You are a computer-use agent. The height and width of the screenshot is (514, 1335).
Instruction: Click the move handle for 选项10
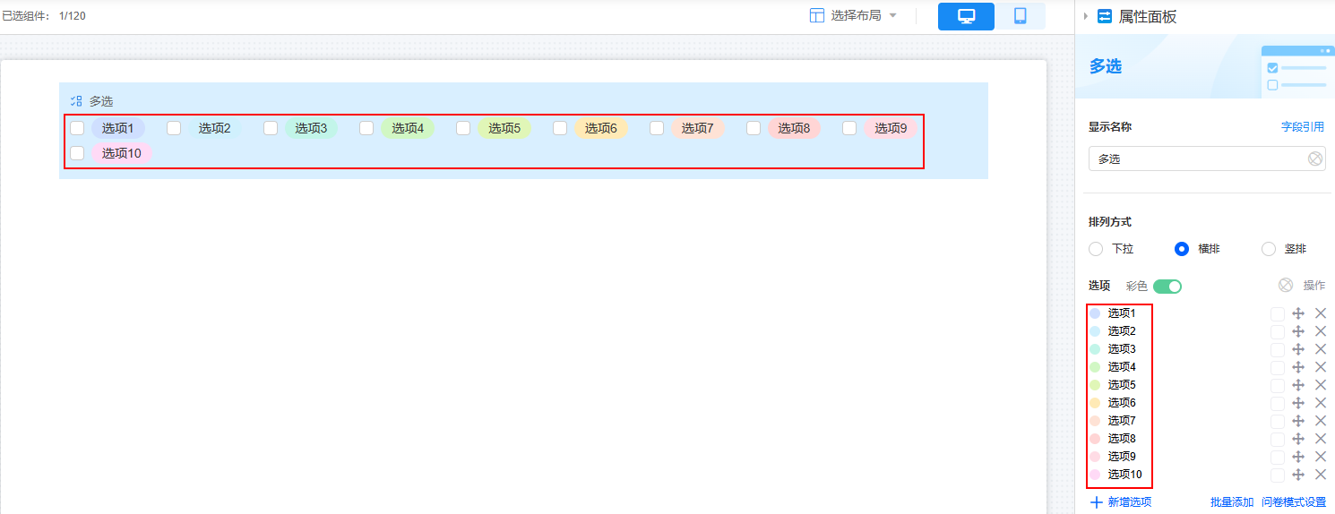[x=1298, y=475]
